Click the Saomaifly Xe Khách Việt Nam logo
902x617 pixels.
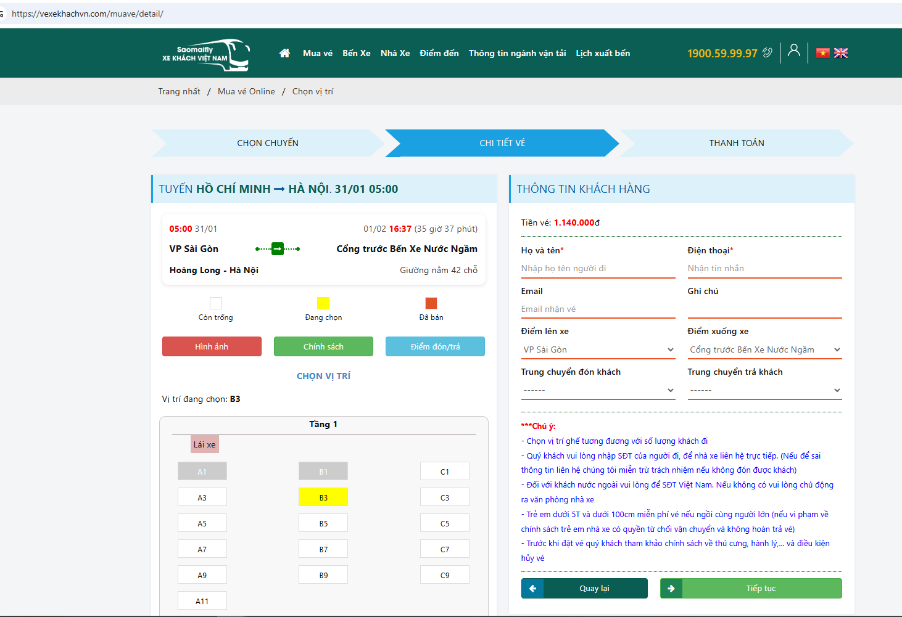click(205, 54)
